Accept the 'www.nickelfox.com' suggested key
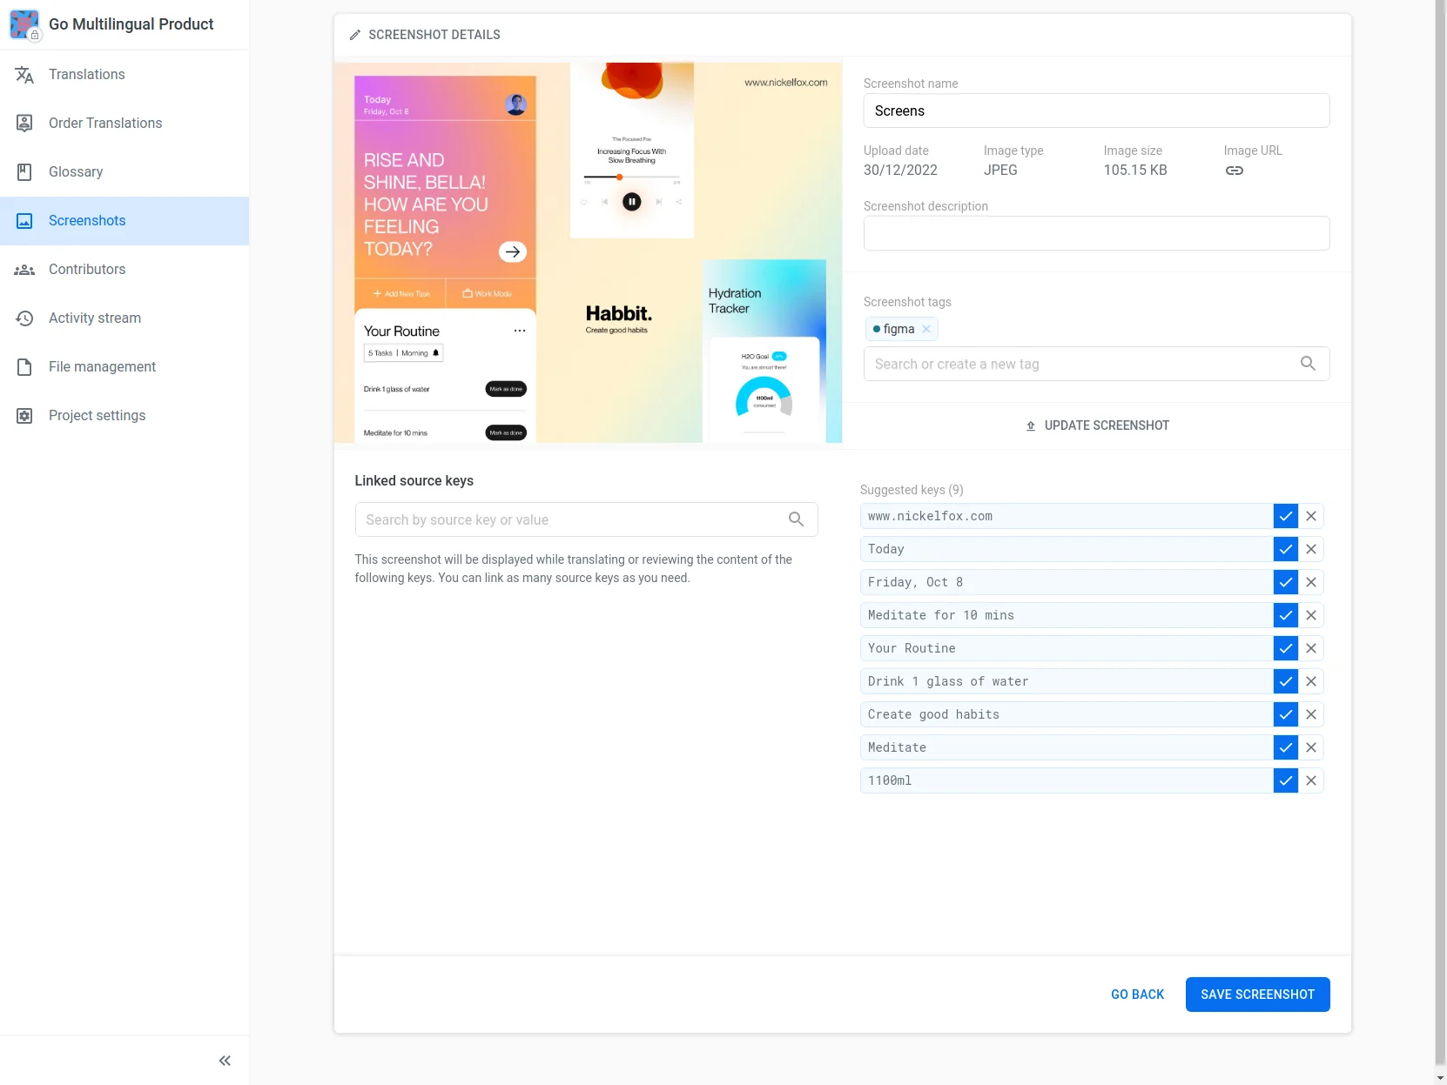Image resolution: width=1447 pixels, height=1085 pixels. click(1285, 516)
